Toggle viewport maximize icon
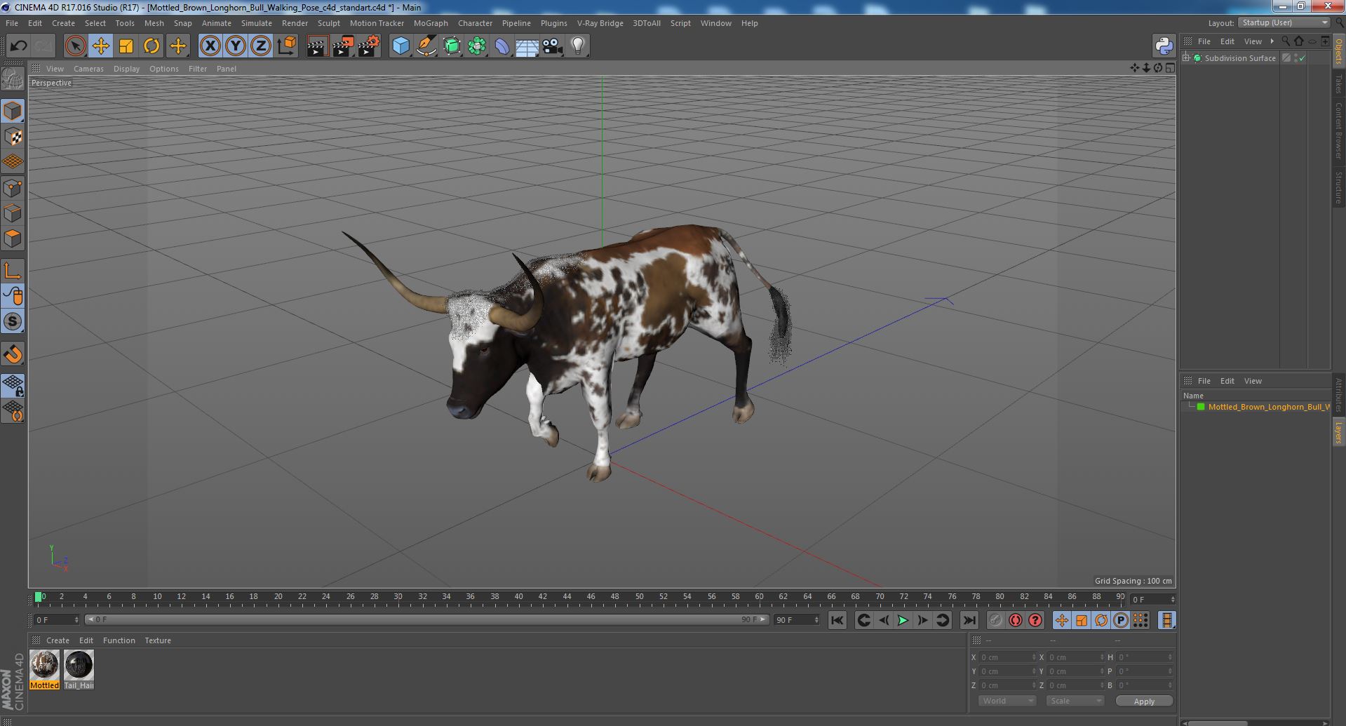The width and height of the screenshot is (1346, 726). [1170, 68]
